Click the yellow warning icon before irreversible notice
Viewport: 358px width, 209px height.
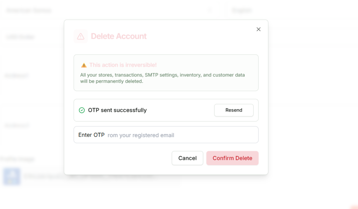(x=84, y=65)
